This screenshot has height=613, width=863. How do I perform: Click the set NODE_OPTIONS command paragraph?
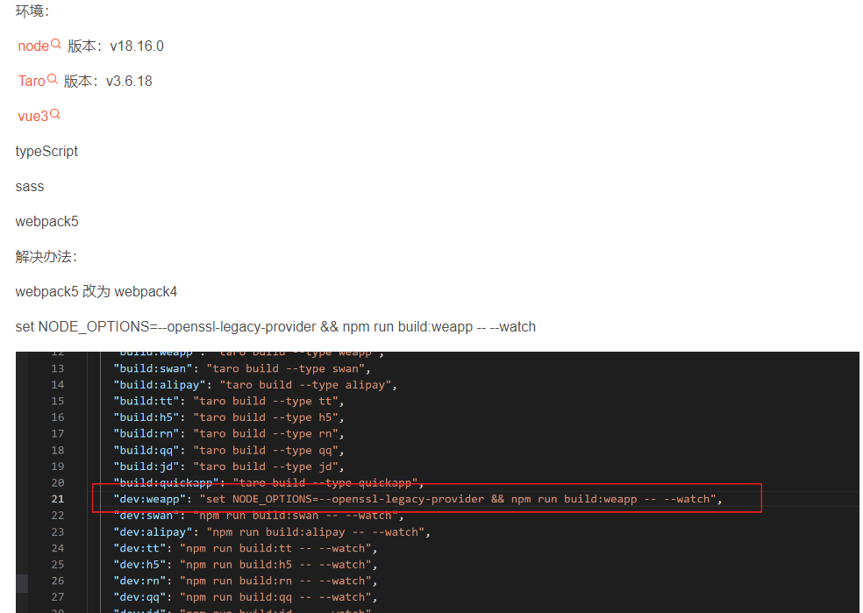275,327
